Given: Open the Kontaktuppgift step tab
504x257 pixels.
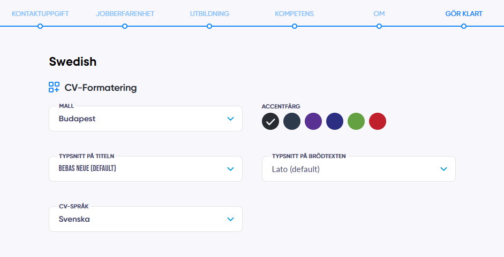Looking at the screenshot, I should pyautogui.click(x=40, y=14).
